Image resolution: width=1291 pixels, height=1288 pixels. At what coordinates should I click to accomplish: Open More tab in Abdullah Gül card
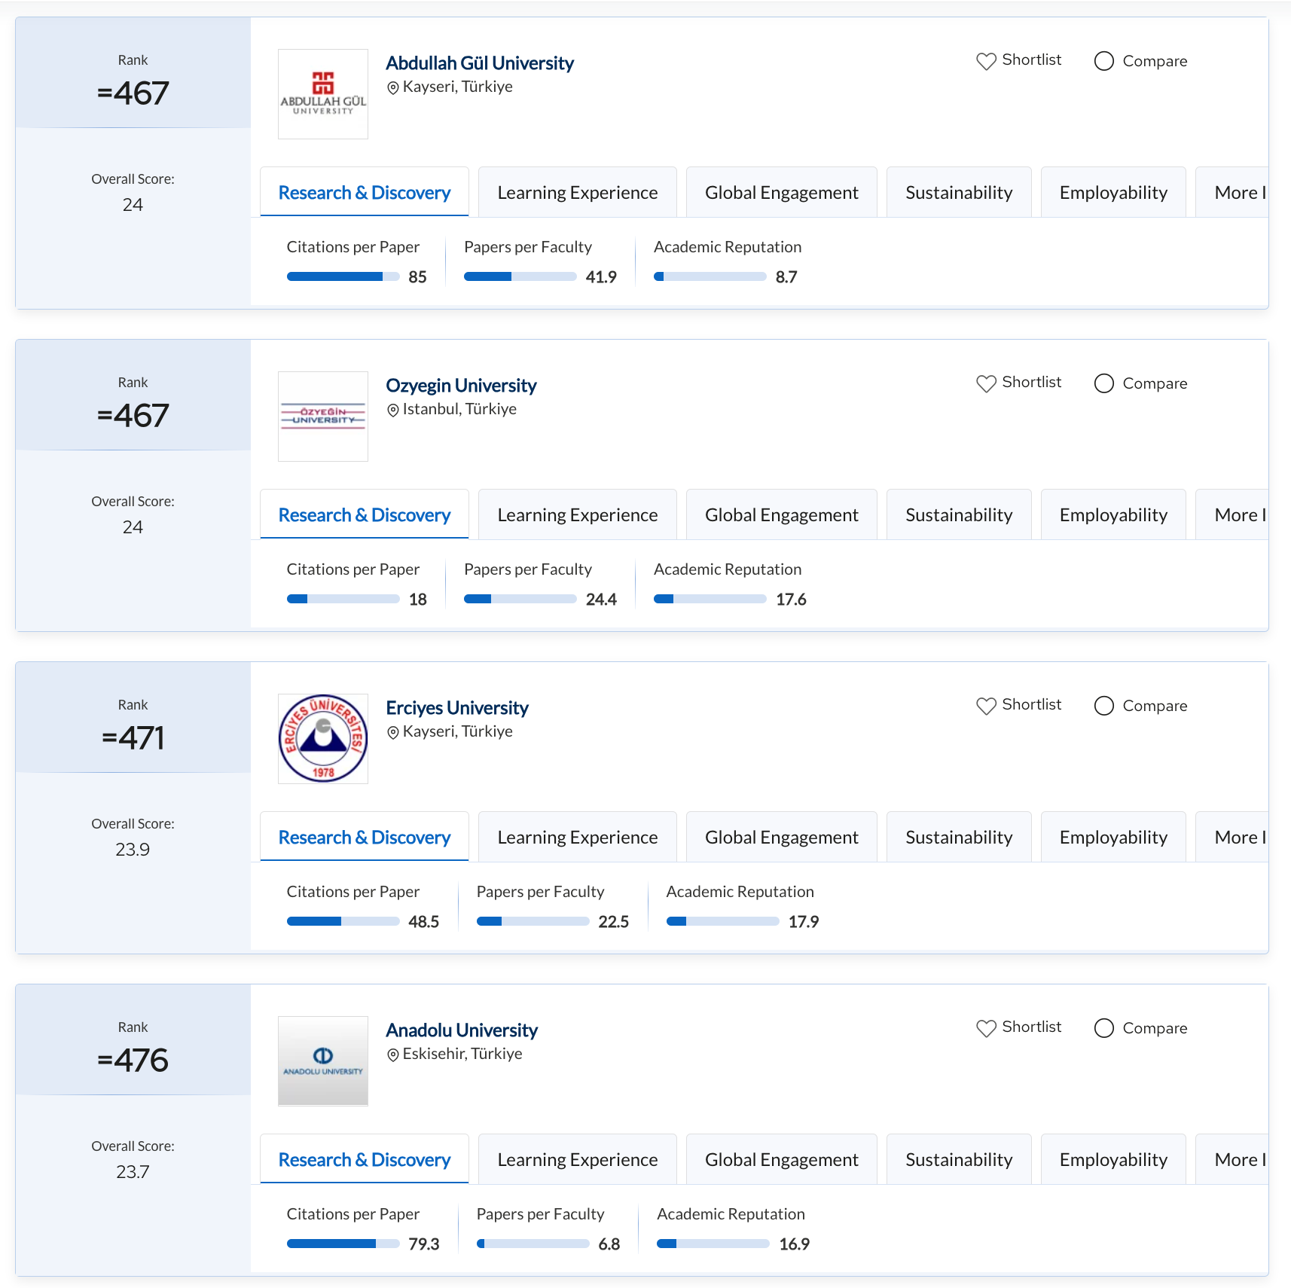(1237, 193)
